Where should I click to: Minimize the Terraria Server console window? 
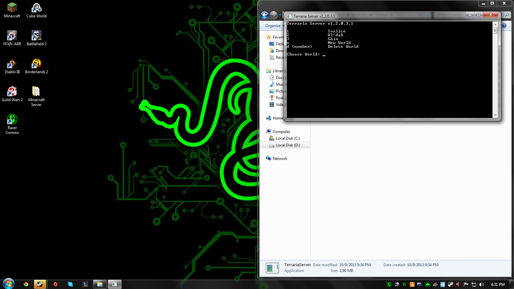(x=470, y=15)
